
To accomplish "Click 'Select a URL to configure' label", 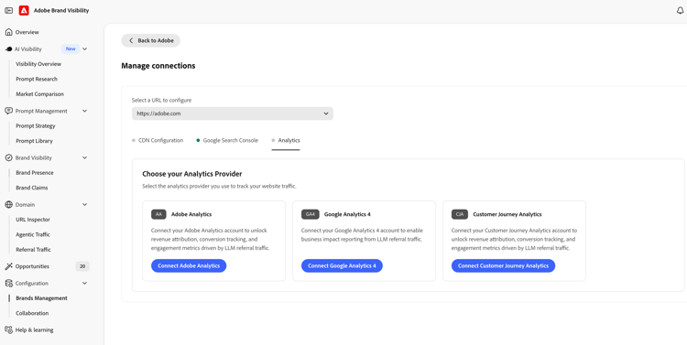I will click(x=161, y=100).
